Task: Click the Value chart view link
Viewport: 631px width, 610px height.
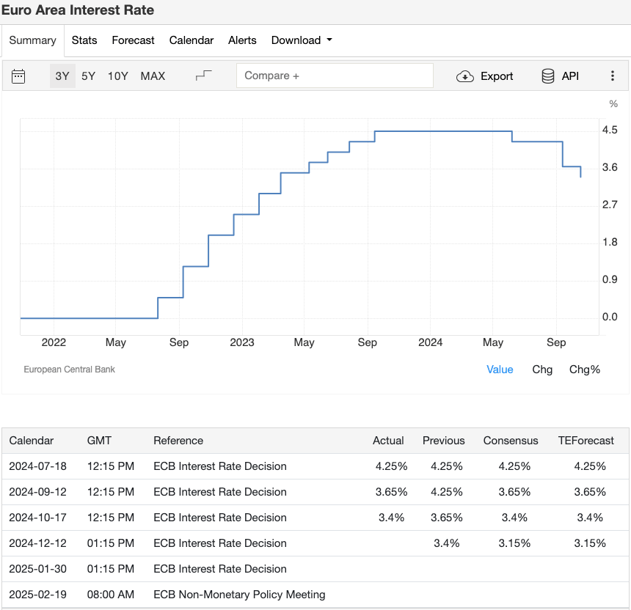Action: coord(500,370)
